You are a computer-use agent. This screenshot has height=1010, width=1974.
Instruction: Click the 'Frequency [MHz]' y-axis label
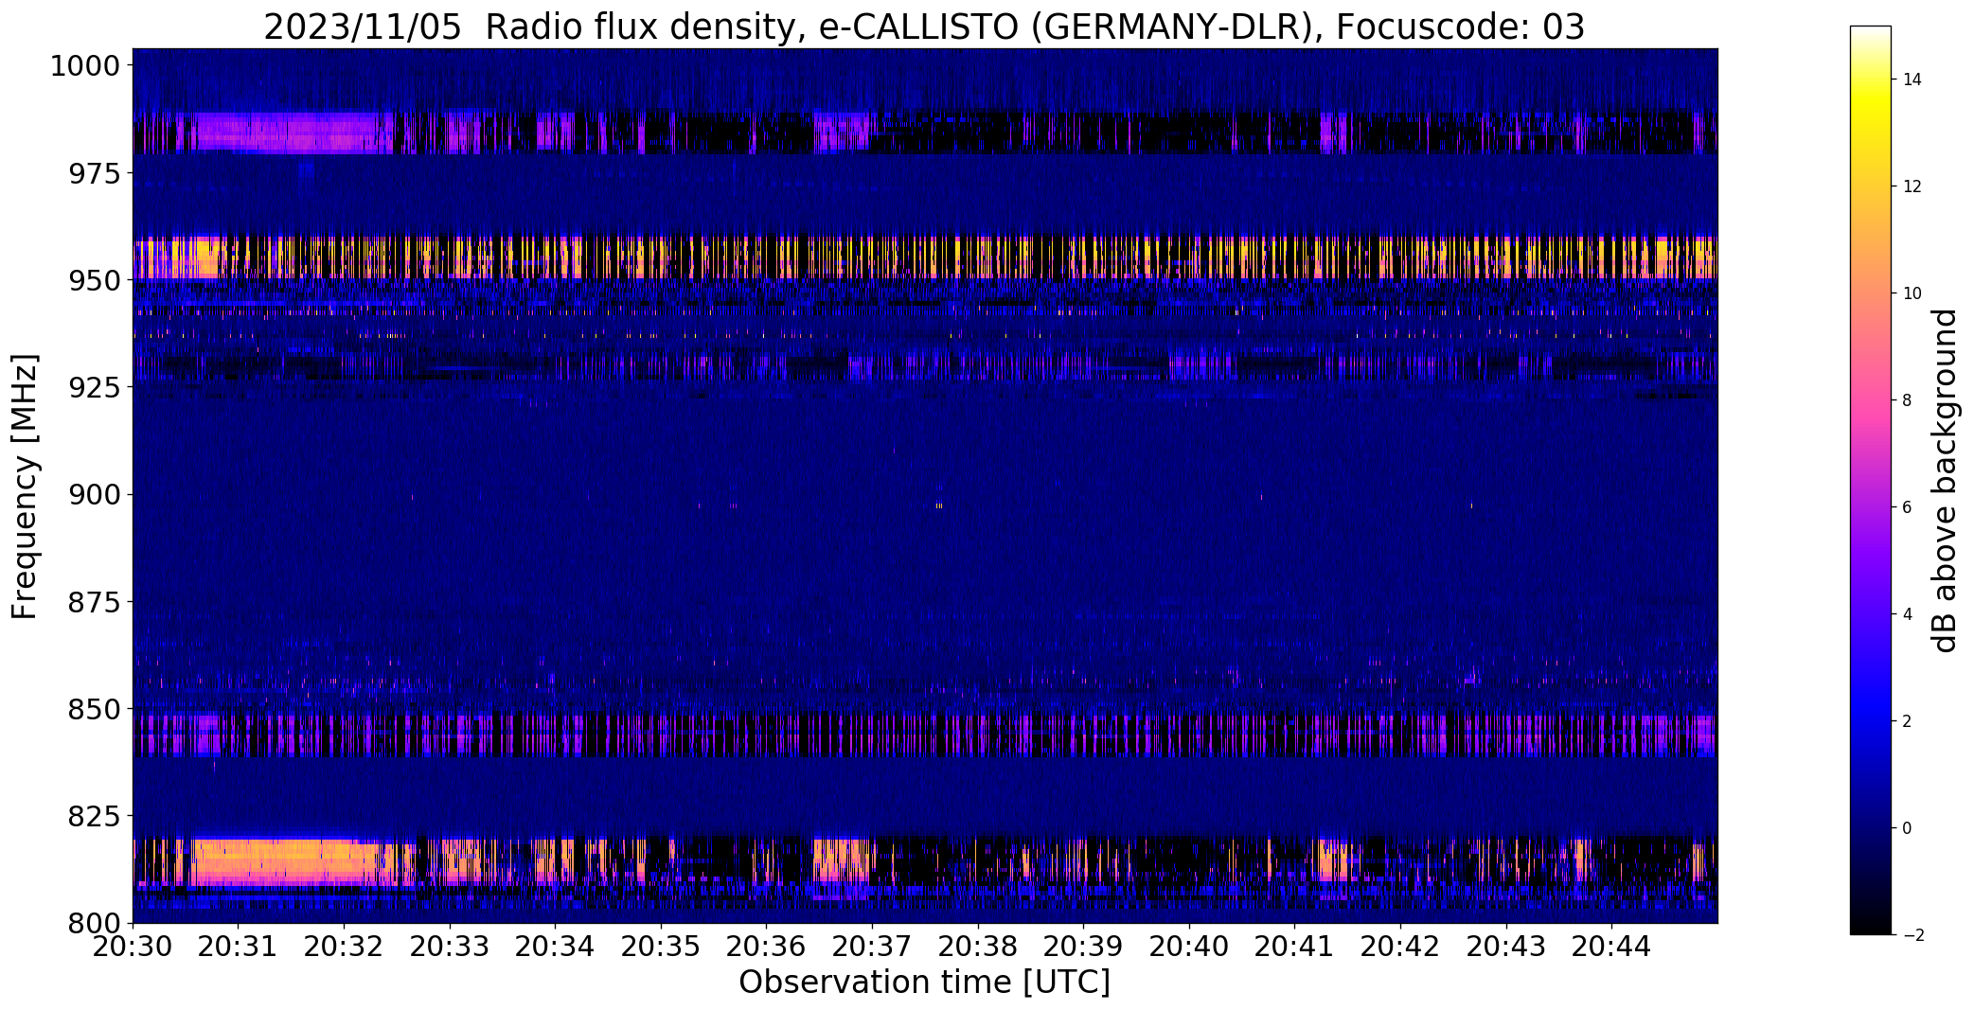(x=25, y=487)
